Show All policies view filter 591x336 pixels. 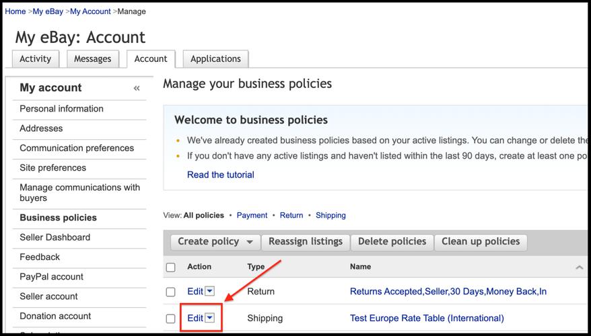[203, 215]
